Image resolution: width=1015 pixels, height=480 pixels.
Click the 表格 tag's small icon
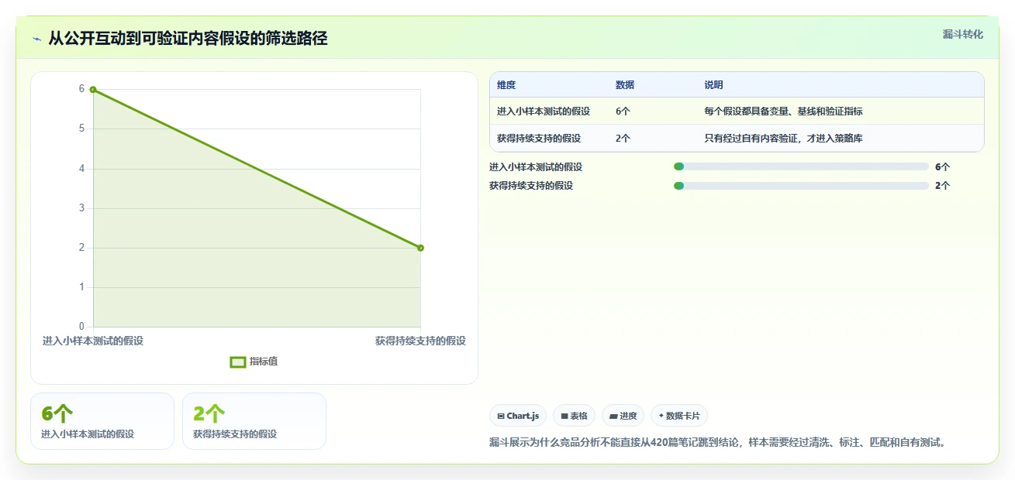[564, 417]
